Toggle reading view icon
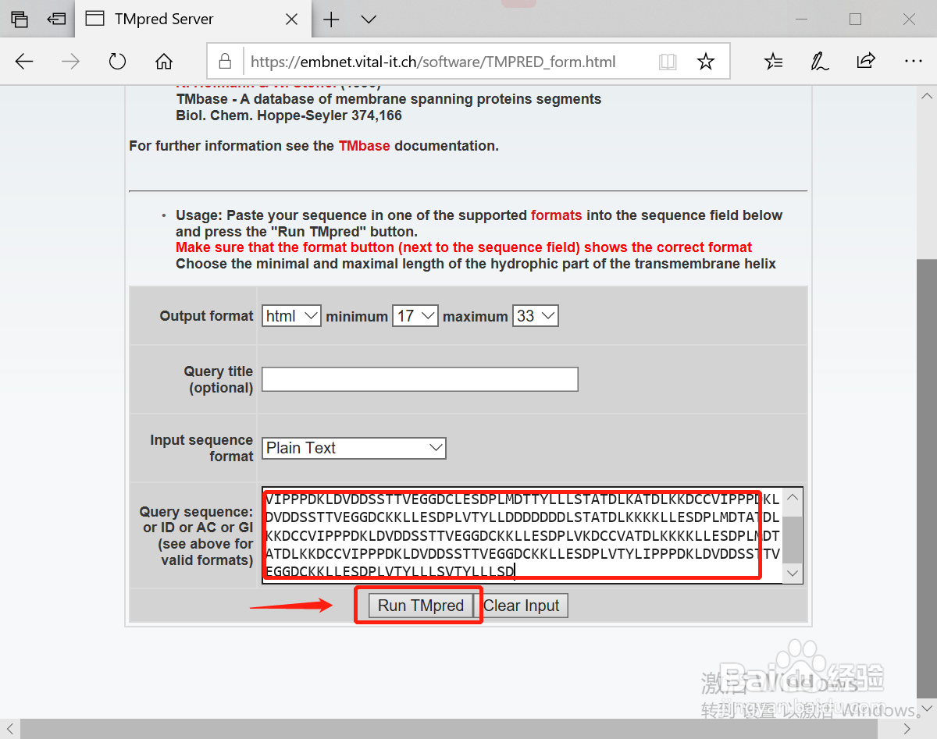 tap(668, 62)
